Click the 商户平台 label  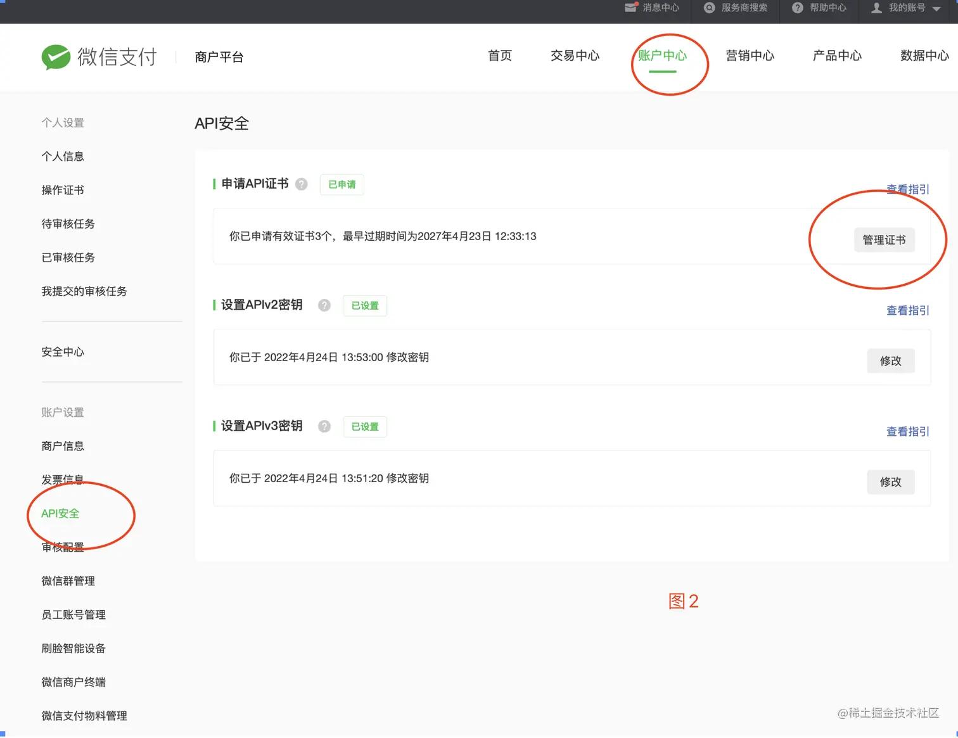[x=219, y=57]
